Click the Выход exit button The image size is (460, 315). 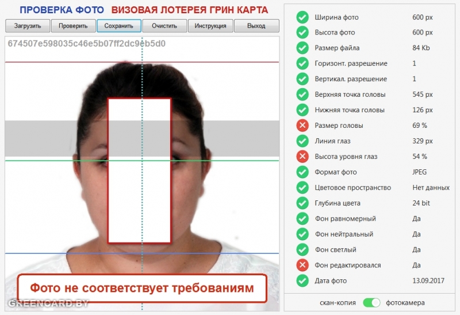tap(256, 26)
